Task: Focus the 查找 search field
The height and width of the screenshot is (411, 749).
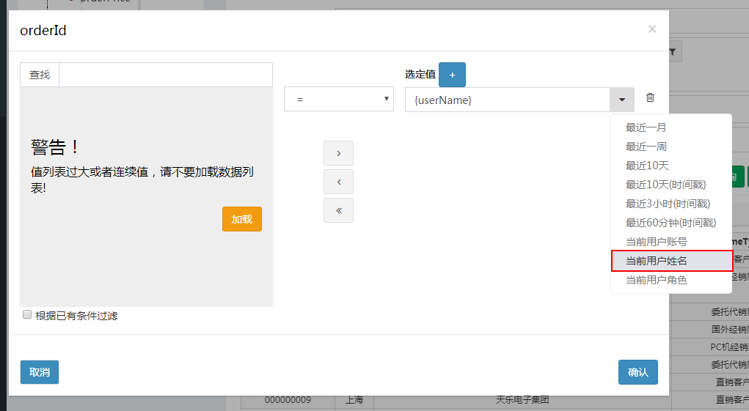Action: coord(165,75)
